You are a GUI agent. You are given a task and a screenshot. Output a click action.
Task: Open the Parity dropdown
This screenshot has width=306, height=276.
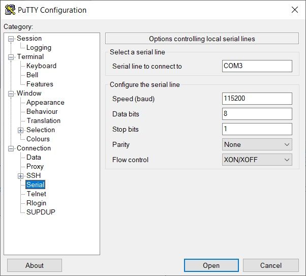tap(257, 144)
